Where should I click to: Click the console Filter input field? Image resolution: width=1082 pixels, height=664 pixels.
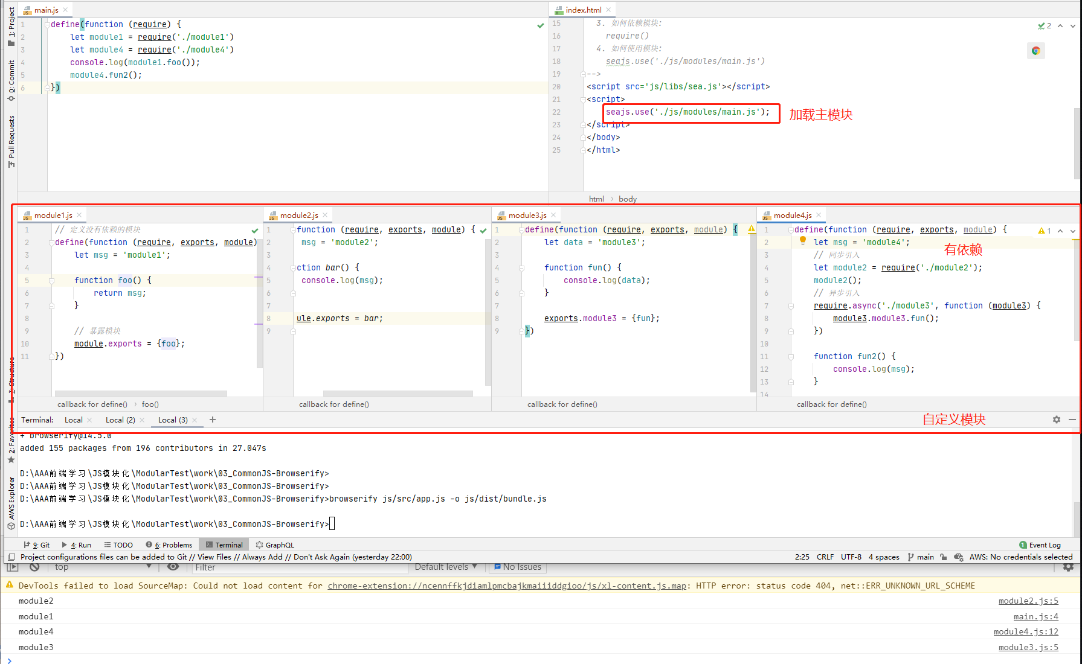[x=300, y=567]
